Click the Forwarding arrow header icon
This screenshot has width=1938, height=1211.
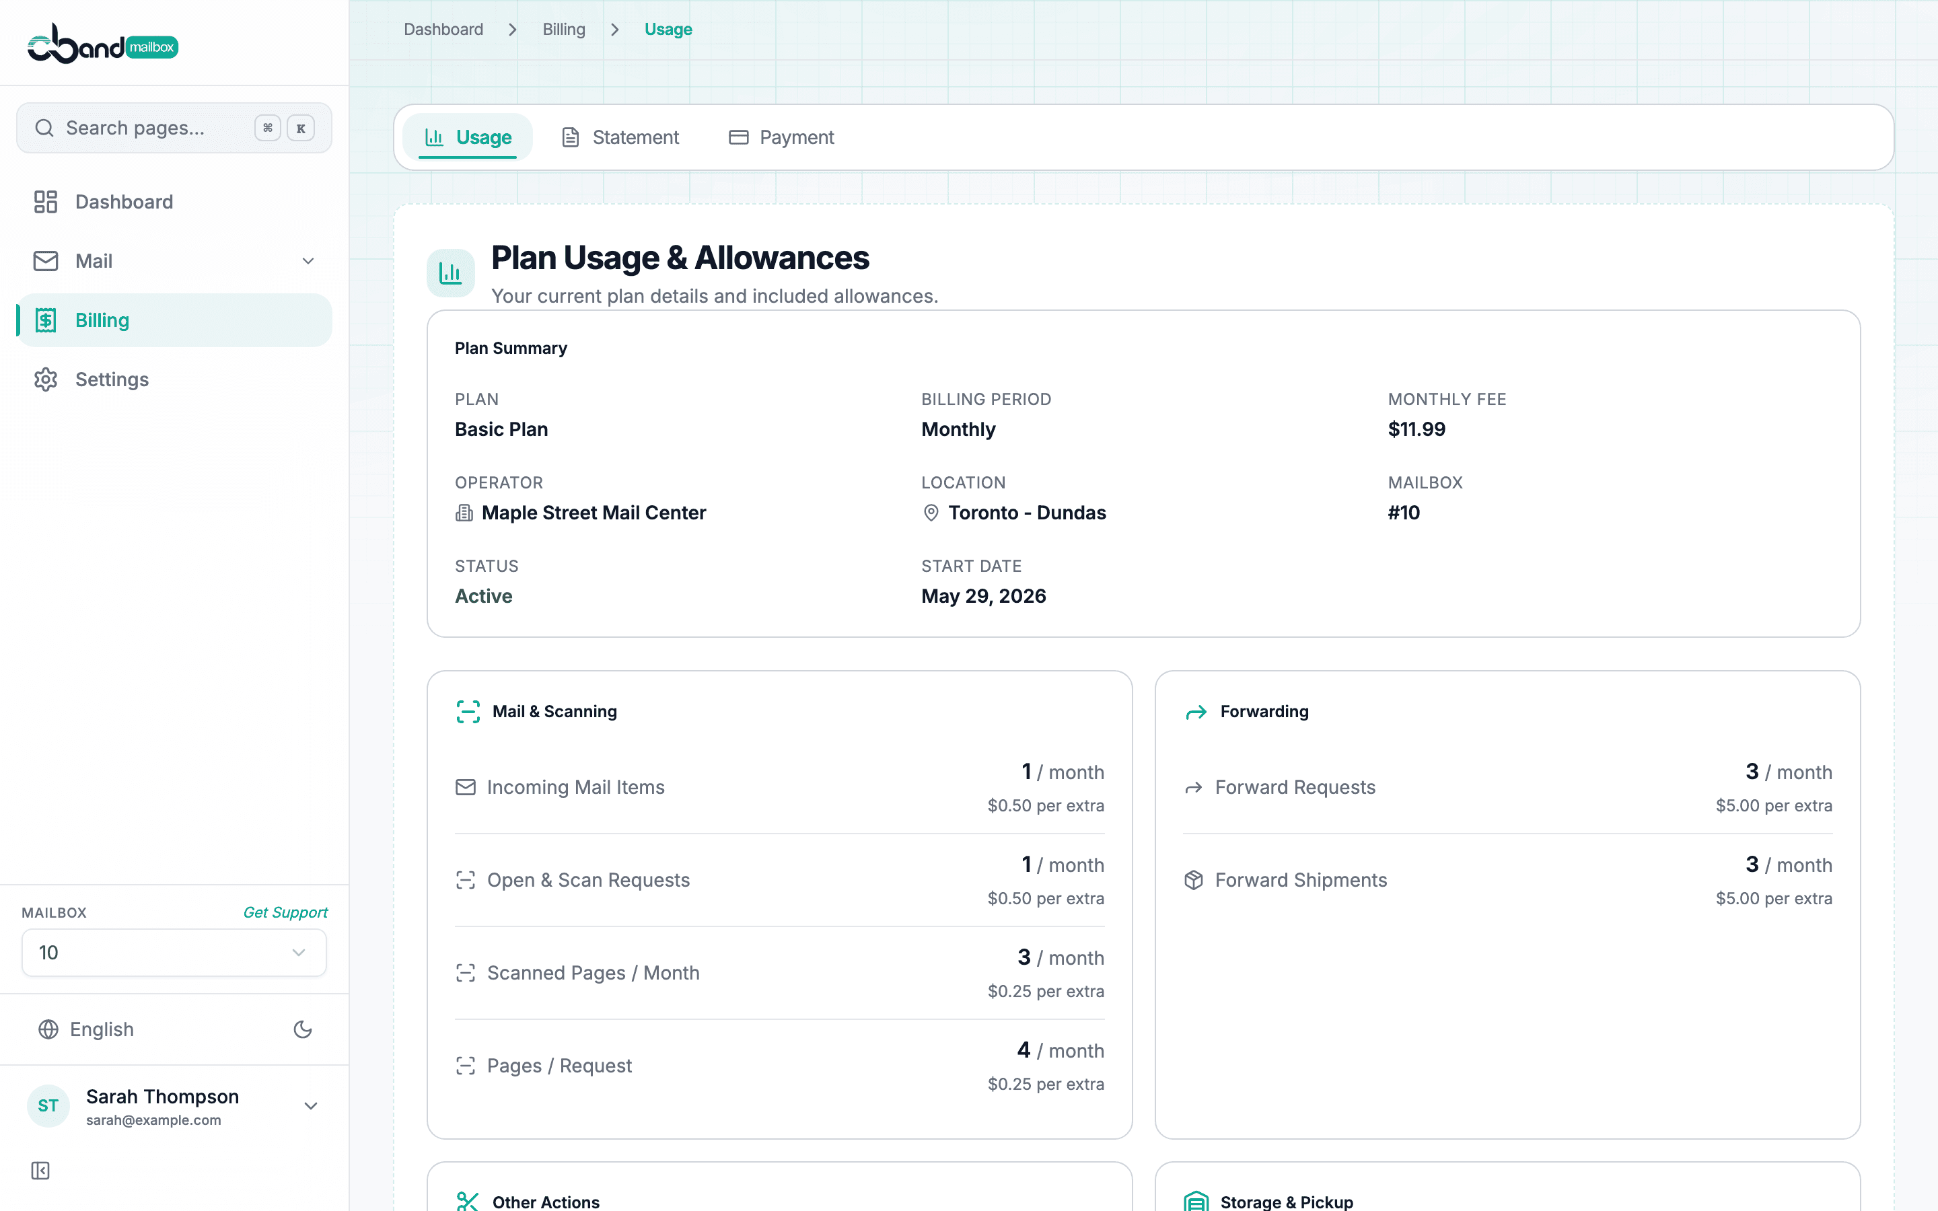[x=1196, y=712]
